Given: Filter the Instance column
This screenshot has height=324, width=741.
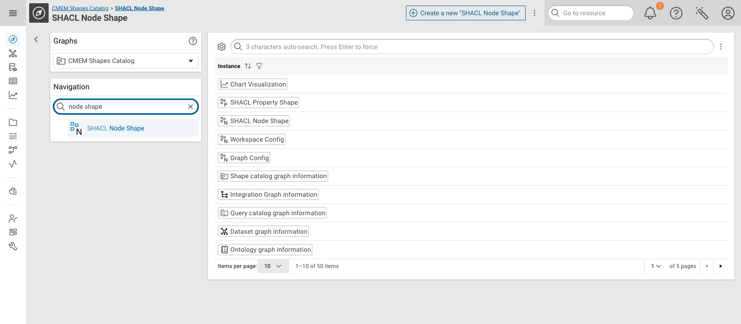Looking at the screenshot, I should pyautogui.click(x=259, y=66).
